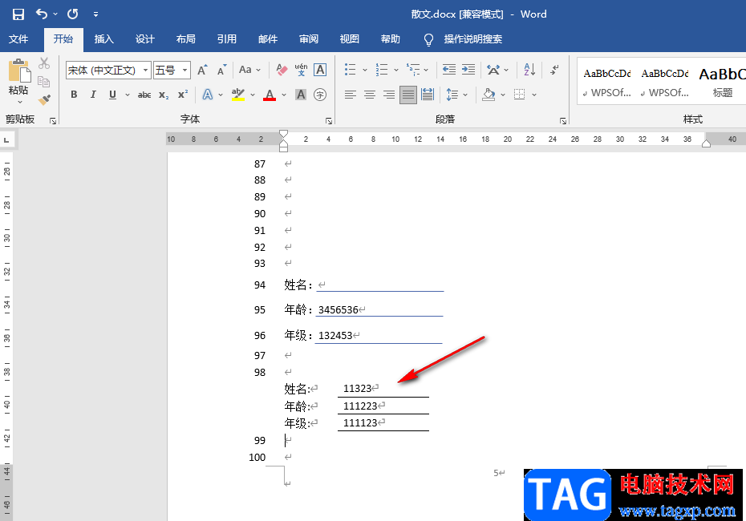Open borders dropdown arrow
Viewport: 746px width, 521px height.
534,95
